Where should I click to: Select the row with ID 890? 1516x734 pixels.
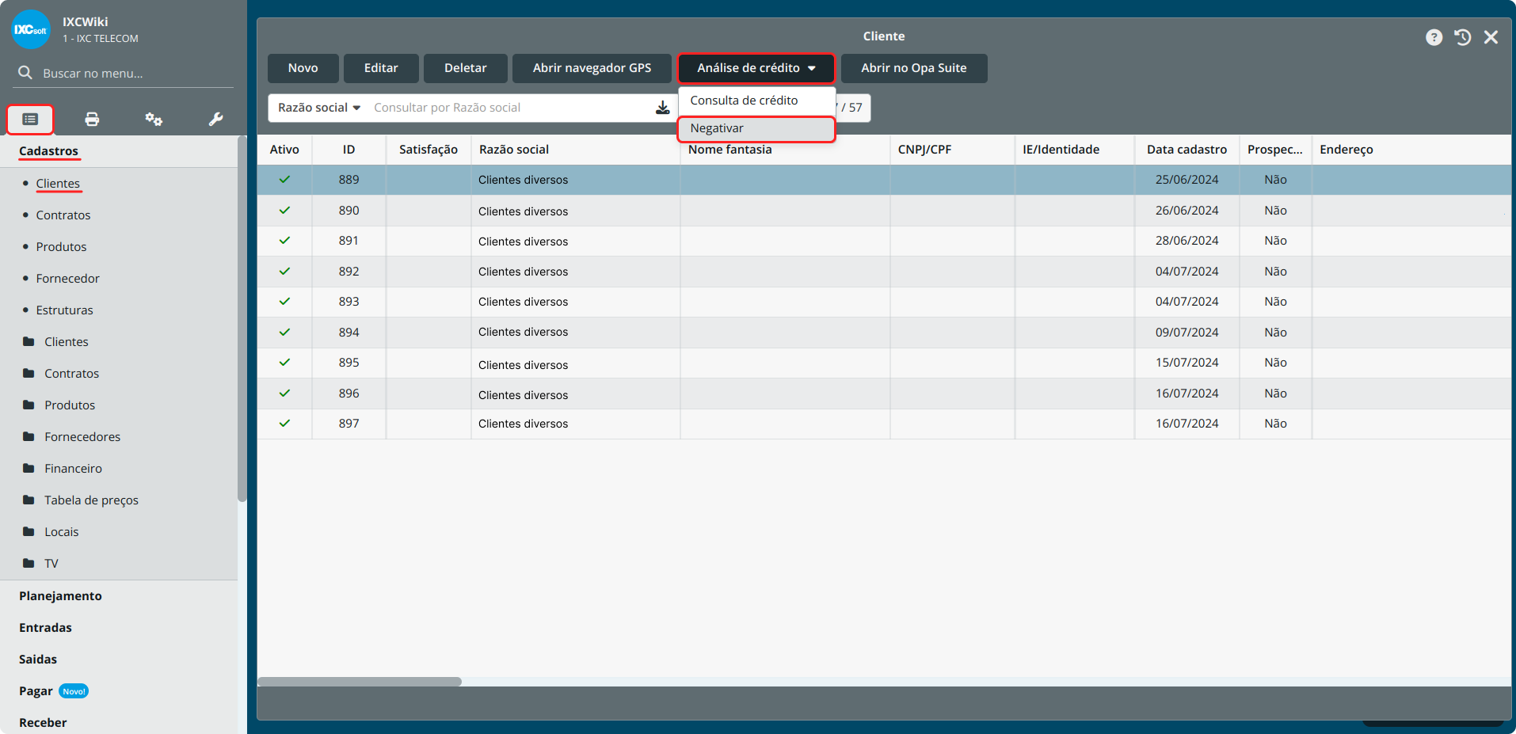click(884, 211)
